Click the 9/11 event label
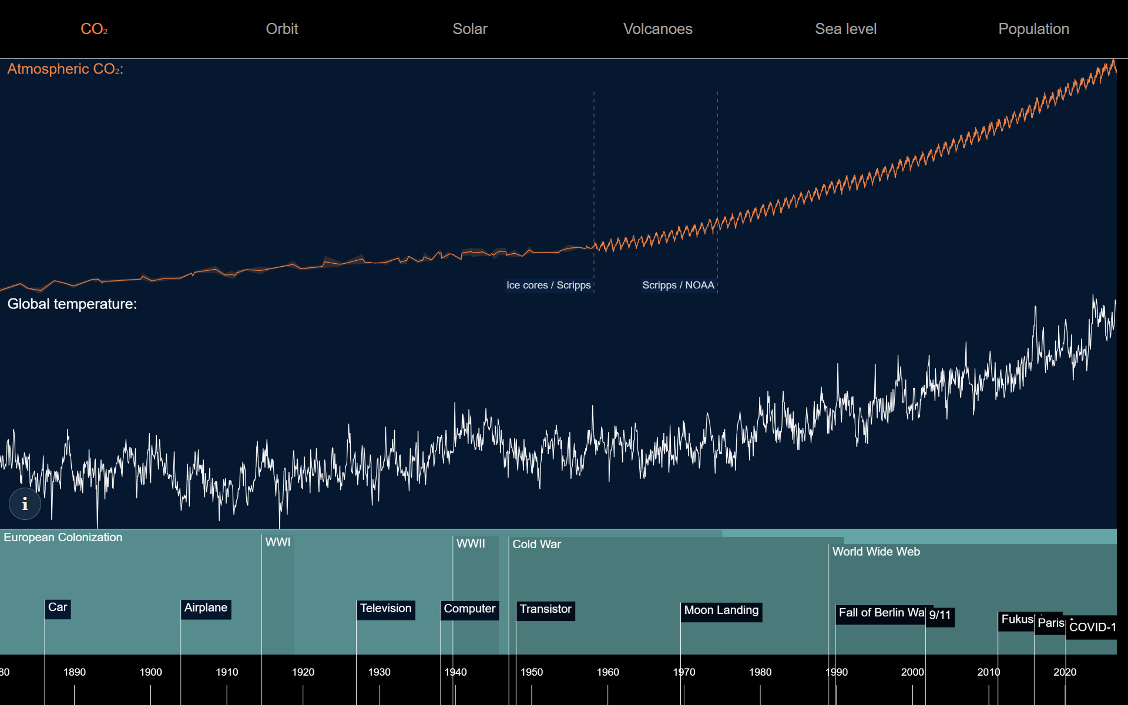This screenshot has width=1128, height=705. pyautogui.click(x=940, y=616)
